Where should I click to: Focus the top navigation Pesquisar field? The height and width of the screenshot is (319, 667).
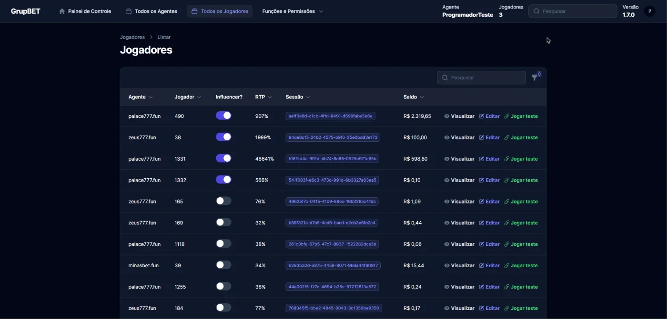[573, 11]
